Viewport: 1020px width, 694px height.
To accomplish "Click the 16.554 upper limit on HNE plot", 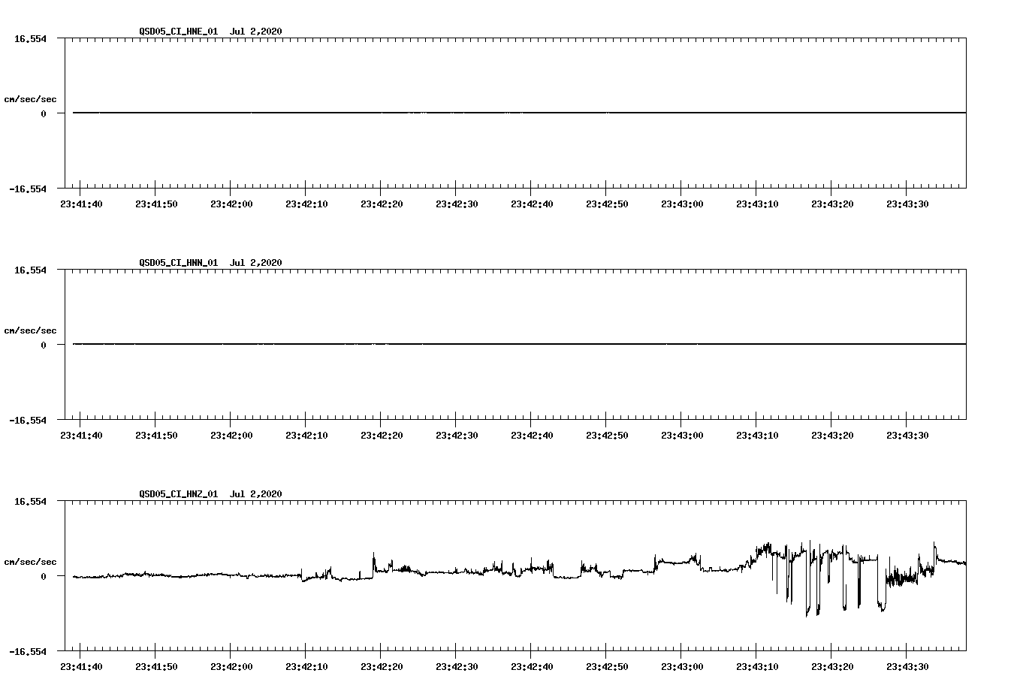I will pos(30,38).
